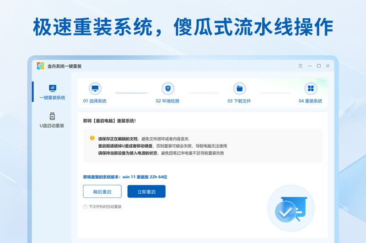Click the chart monitor icon in sidebar
Screen dimensions: 366x243
tap(52, 88)
